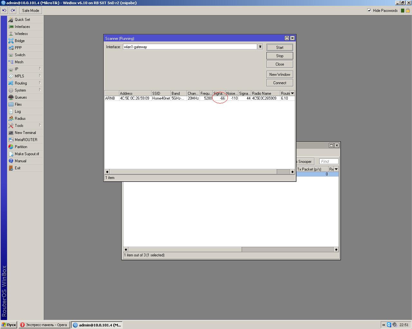Open PPP via its icon
The image size is (412, 329).
(x=11, y=48)
